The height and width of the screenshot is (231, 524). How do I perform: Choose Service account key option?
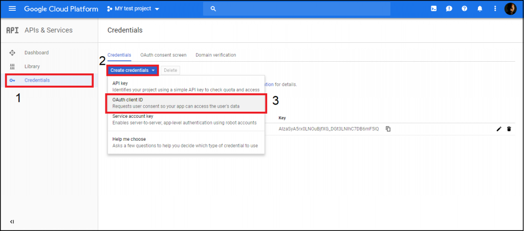pos(186,119)
